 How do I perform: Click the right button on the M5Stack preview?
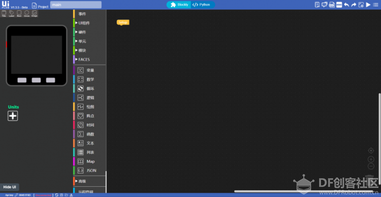(50, 80)
